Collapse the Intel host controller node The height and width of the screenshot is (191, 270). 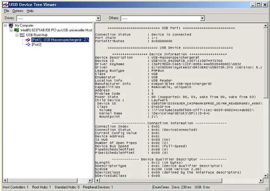(x=11, y=30)
